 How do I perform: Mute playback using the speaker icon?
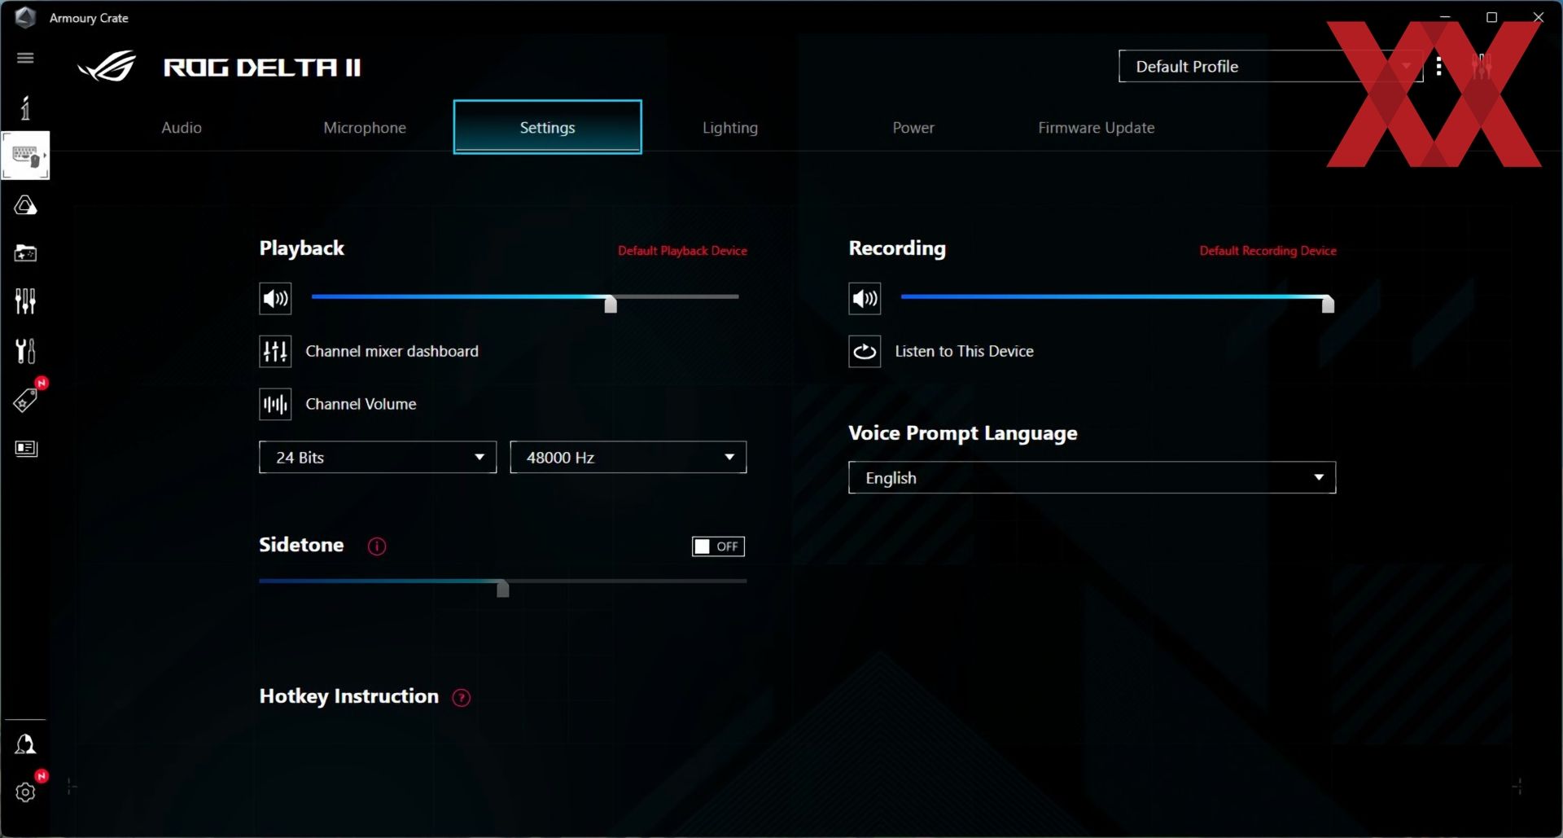275,299
